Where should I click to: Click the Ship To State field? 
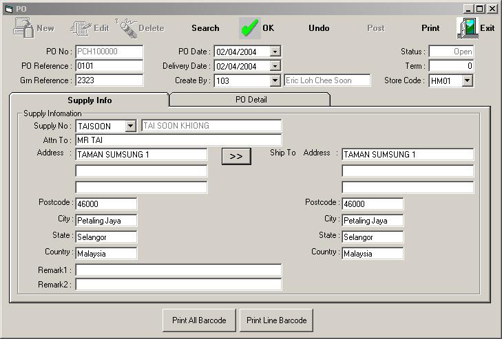tap(373, 237)
